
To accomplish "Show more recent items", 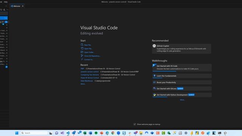I will click(x=83, y=84).
